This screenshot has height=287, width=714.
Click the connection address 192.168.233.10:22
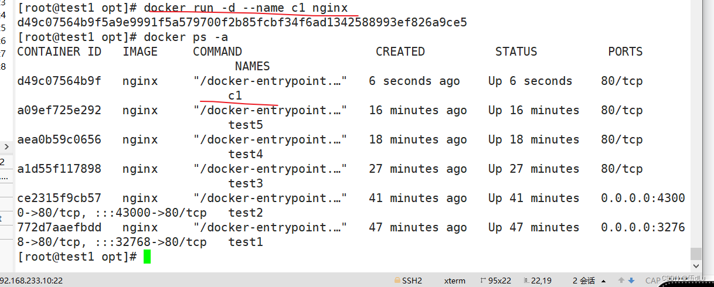tap(31, 281)
